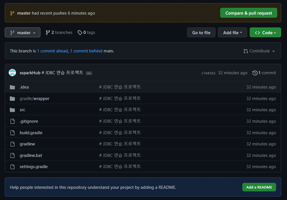Open commit message in .gitignore row
The image size is (287, 200).
120,121
